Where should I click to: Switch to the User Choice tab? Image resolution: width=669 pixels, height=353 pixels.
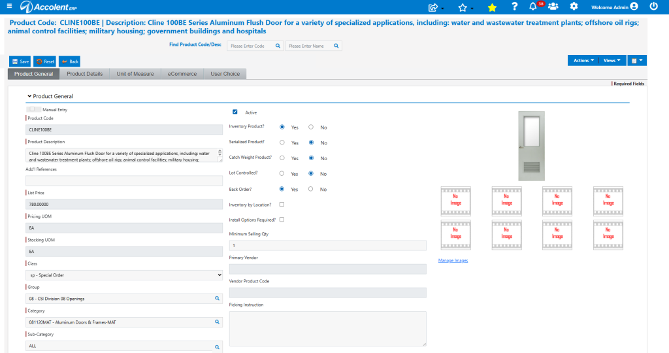[225, 74]
